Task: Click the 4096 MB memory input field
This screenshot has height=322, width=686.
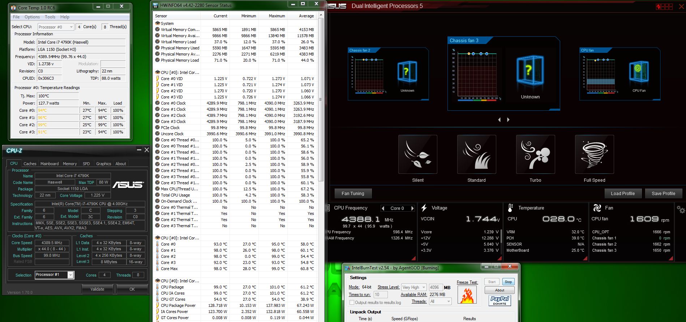Action: click(x=436, y=287)
